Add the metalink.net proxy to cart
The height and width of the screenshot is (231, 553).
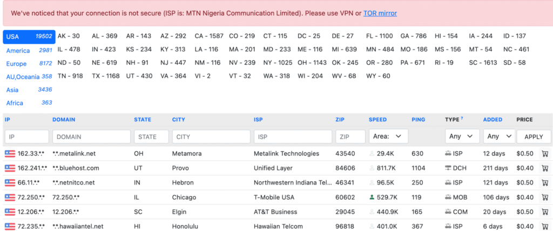point(544,154)
